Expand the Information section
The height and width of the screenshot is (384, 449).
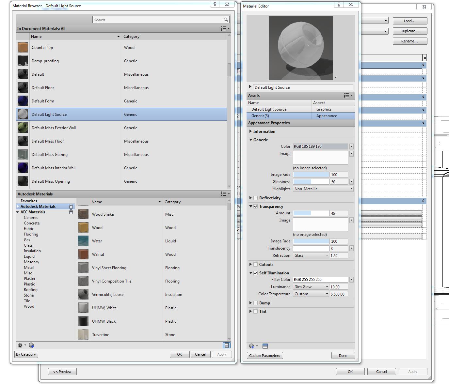point(250,131)
